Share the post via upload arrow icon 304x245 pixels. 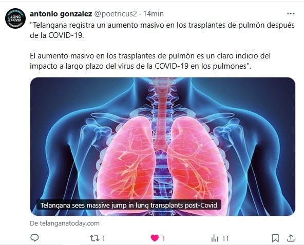point(291,238)
